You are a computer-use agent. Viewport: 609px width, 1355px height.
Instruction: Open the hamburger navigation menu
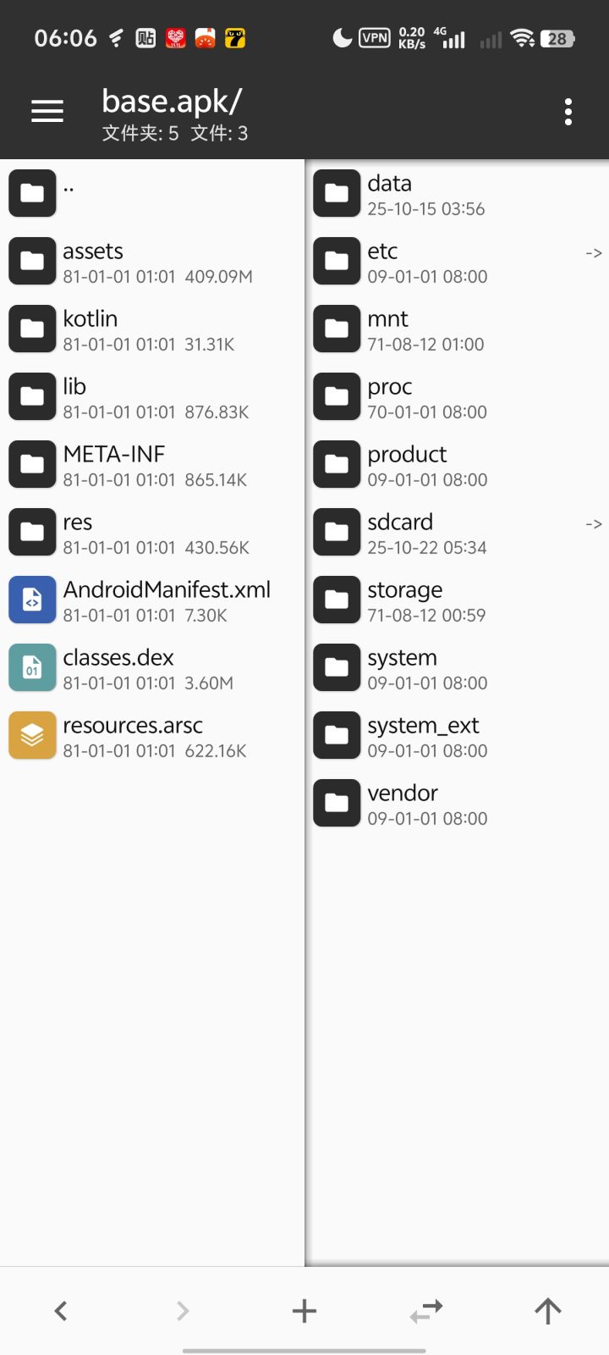(x=47, y=111)
